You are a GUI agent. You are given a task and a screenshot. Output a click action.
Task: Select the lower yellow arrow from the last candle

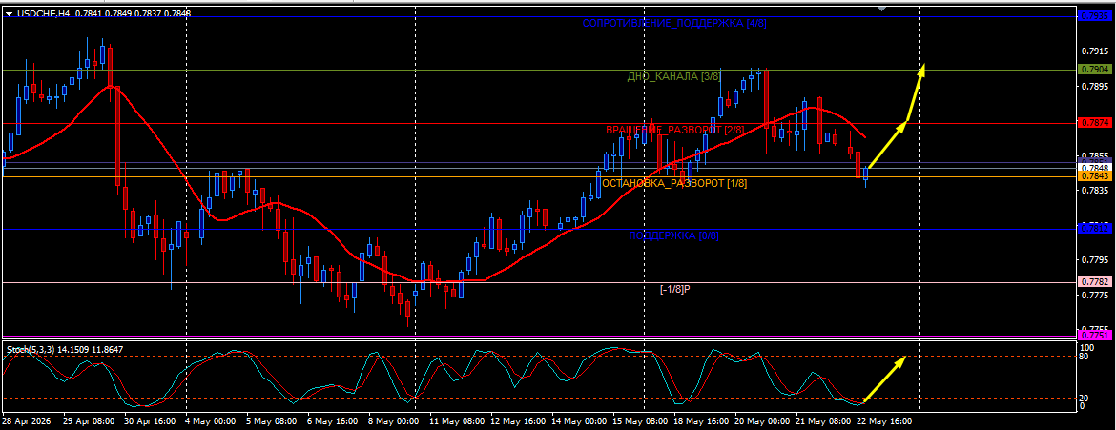pyautogui.click(x=887, y=145)
